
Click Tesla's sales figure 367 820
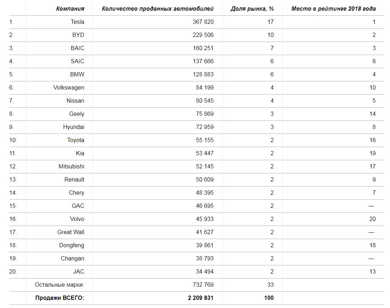tap(203, 22)
